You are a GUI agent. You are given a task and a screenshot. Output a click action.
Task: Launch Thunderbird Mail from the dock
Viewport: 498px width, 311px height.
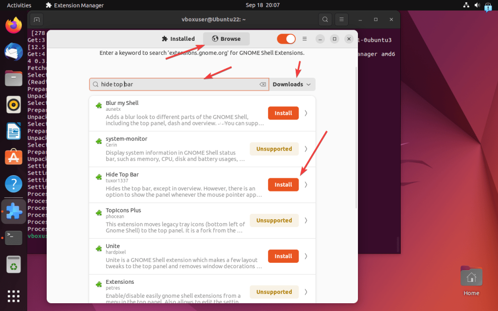(x=14, y=52)
